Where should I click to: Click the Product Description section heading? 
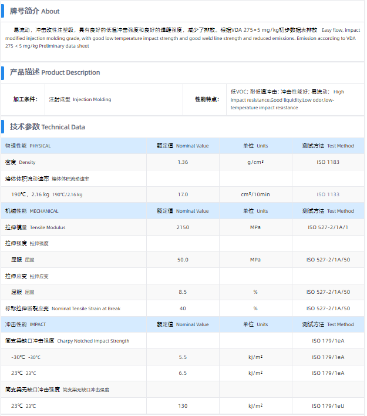coord(55,72)
